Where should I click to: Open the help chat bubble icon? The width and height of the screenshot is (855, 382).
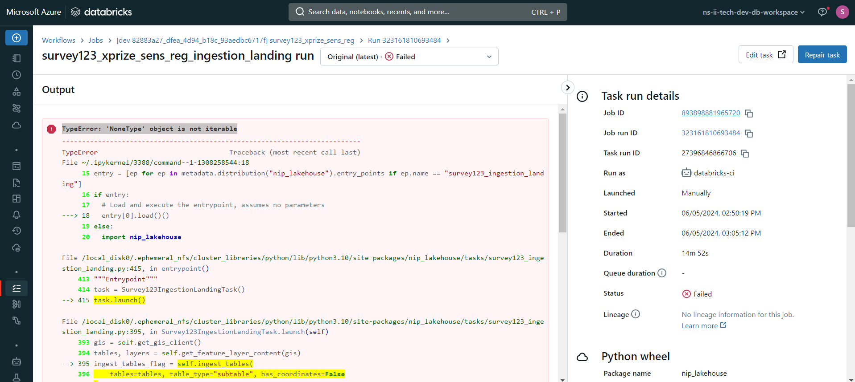tap(822, 12)
